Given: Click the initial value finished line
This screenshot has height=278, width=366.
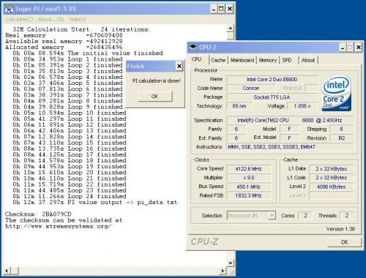Looking at the screenshot, I should (x=88, y=53).
